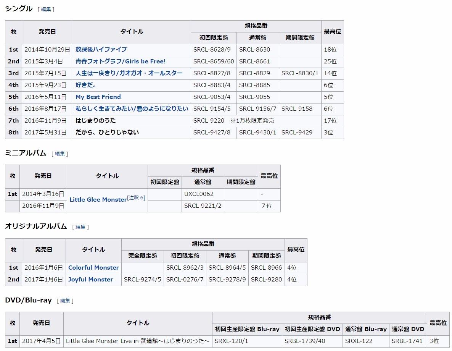Select the release date 2014年10月29日
The image size is (452, 351).
pos(47,49)
